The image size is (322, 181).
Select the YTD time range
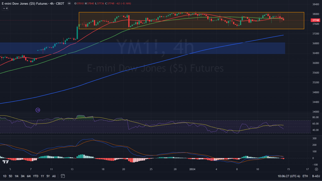tap(35, 176)
